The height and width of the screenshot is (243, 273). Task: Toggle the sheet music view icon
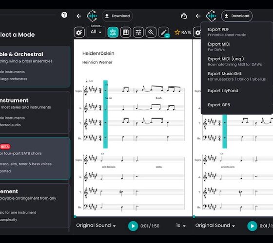[x=113, y=32]
